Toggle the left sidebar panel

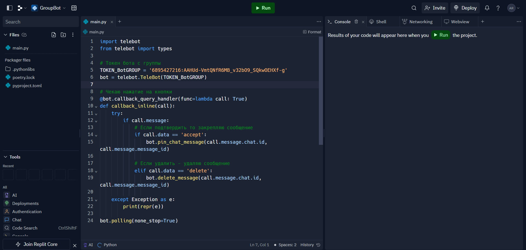click(x=10, y=8)
